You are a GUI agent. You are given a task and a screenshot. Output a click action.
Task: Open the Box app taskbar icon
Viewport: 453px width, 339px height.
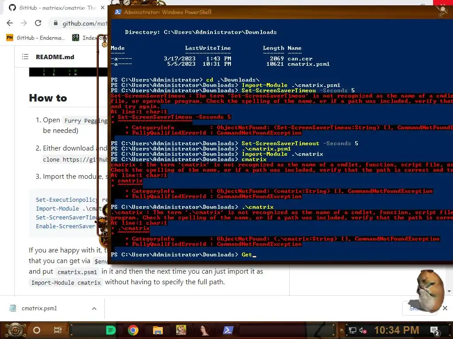[181, 330]
